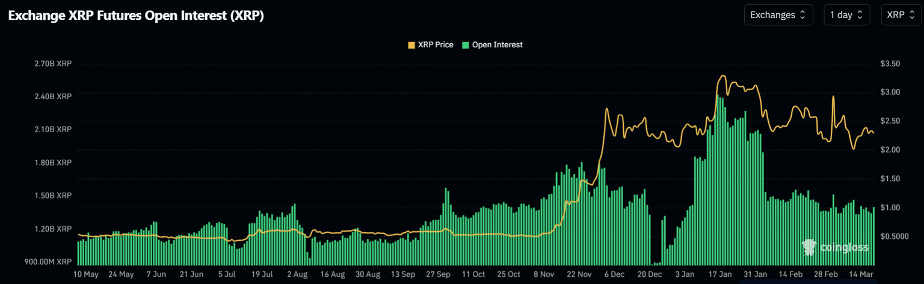
Task: Toggle the XRP Price legend entry
Action: tap(431, 44)
